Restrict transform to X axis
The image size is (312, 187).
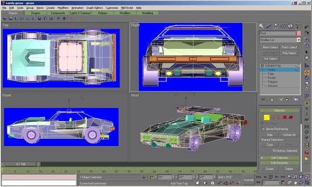(x=307, y=103)
